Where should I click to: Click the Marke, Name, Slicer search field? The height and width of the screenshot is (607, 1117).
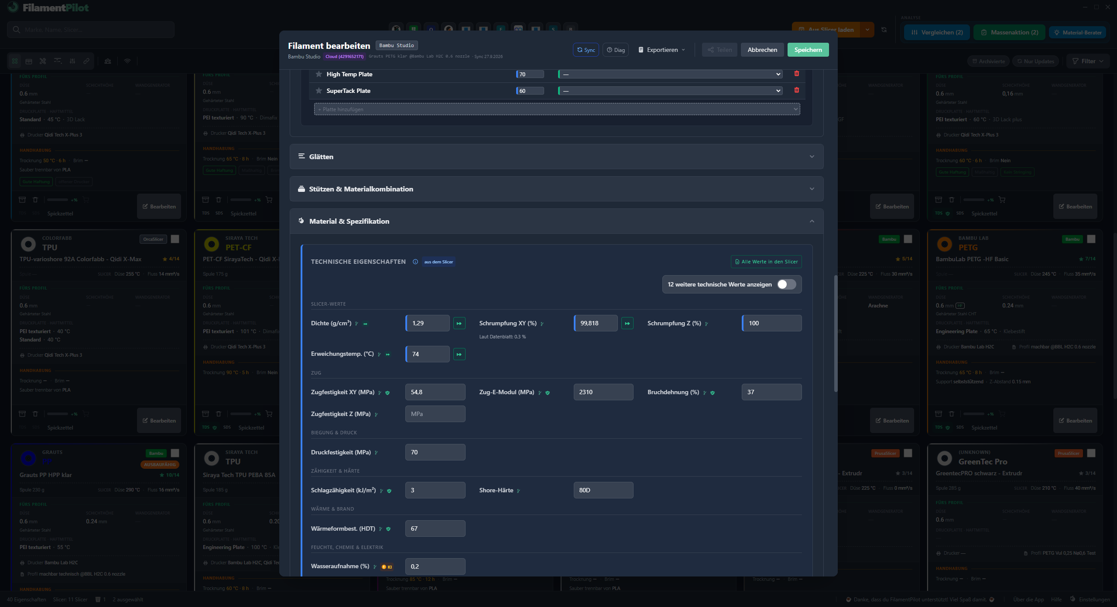pyautogui.click(x=91, y=30)
